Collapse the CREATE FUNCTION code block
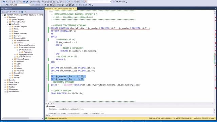The image size is (217, 122). pos(50,28)
